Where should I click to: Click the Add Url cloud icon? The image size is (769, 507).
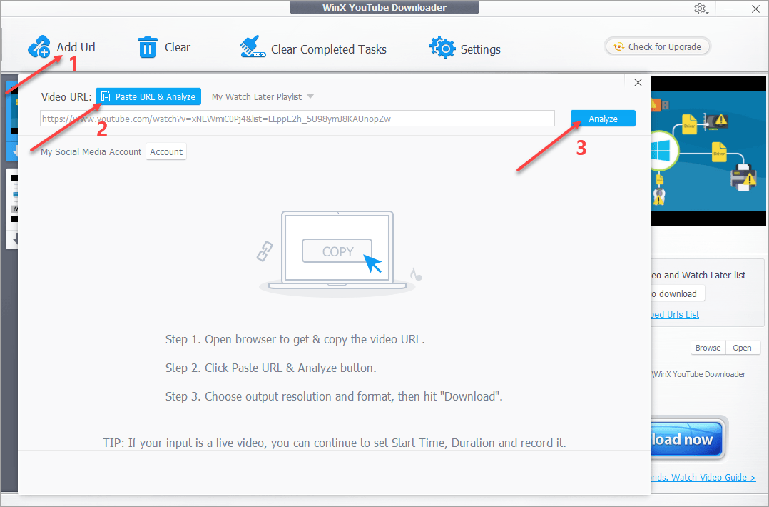coord(39,47)
